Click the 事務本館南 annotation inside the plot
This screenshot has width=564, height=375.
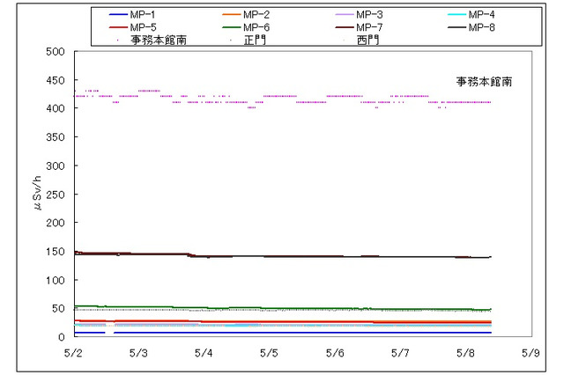pos(484,82)
